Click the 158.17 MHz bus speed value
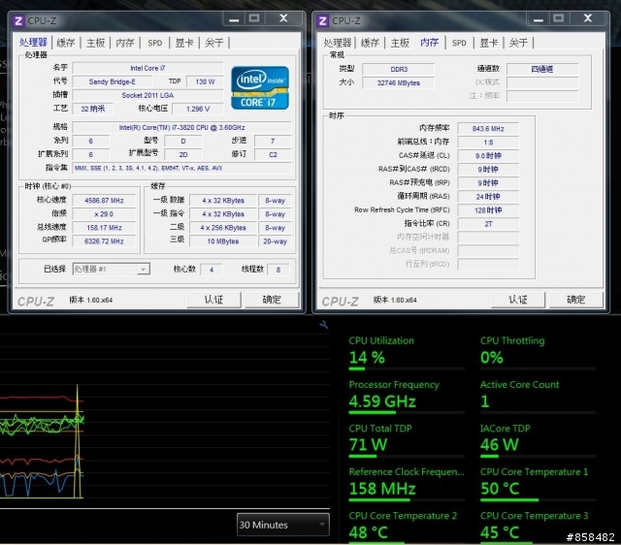Screen dimensions: 621x545 [104, 228]
